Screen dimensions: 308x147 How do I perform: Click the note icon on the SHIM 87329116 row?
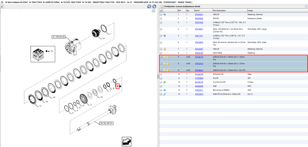click(164, 57)
